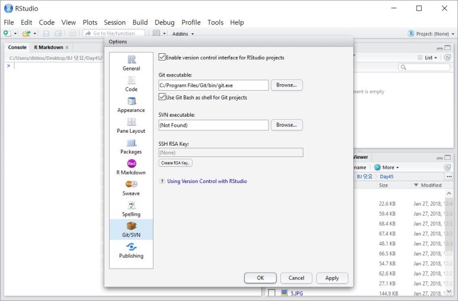Browse for the Git executable
This screenshot has width=458, height=301.
pos(287,85)
